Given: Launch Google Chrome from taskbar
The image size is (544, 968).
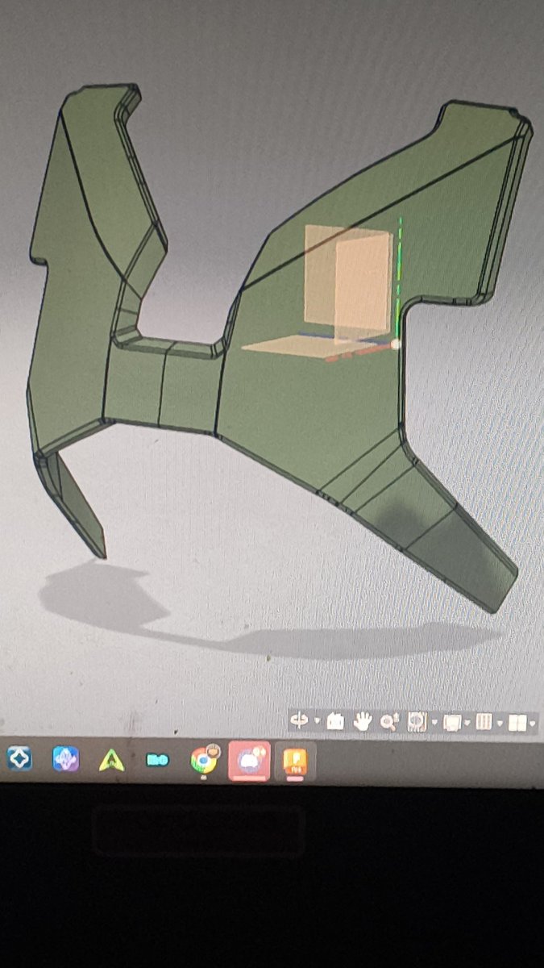Looking at the screenshot, I should point(203,759).
